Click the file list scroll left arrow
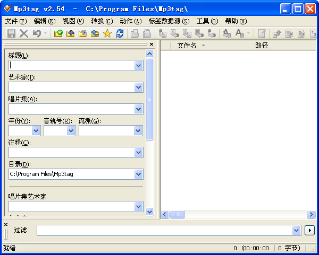319x255 pixels. tap(165, 214)
